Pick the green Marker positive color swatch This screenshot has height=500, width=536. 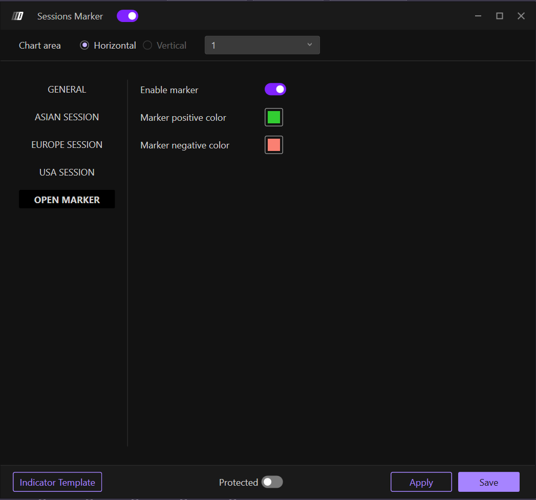coord(274,117)
